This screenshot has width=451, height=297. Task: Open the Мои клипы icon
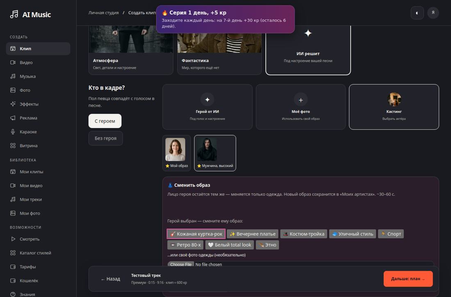[x=13, y=172]
